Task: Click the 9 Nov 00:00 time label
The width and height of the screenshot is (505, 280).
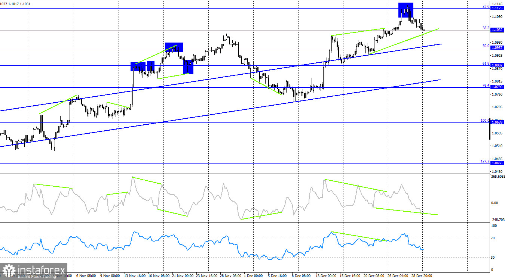Action: pyautogui.click(x=110, y=276)
